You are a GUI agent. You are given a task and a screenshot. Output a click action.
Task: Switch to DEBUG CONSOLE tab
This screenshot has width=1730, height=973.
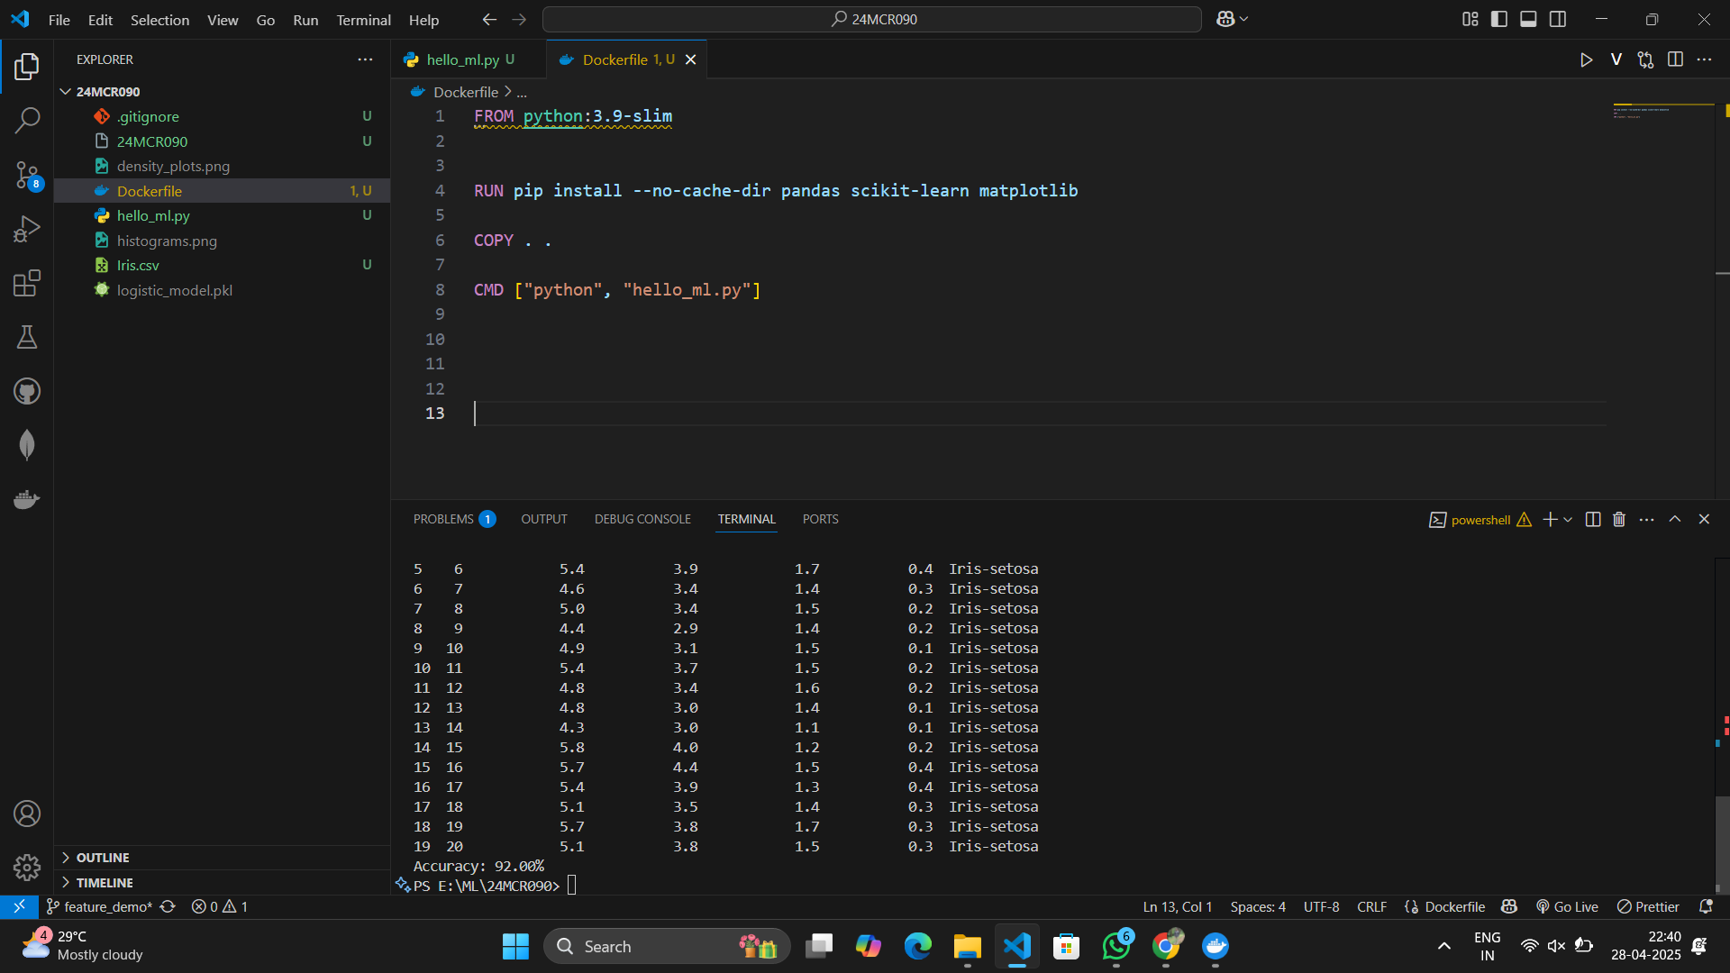click(642, 519)
